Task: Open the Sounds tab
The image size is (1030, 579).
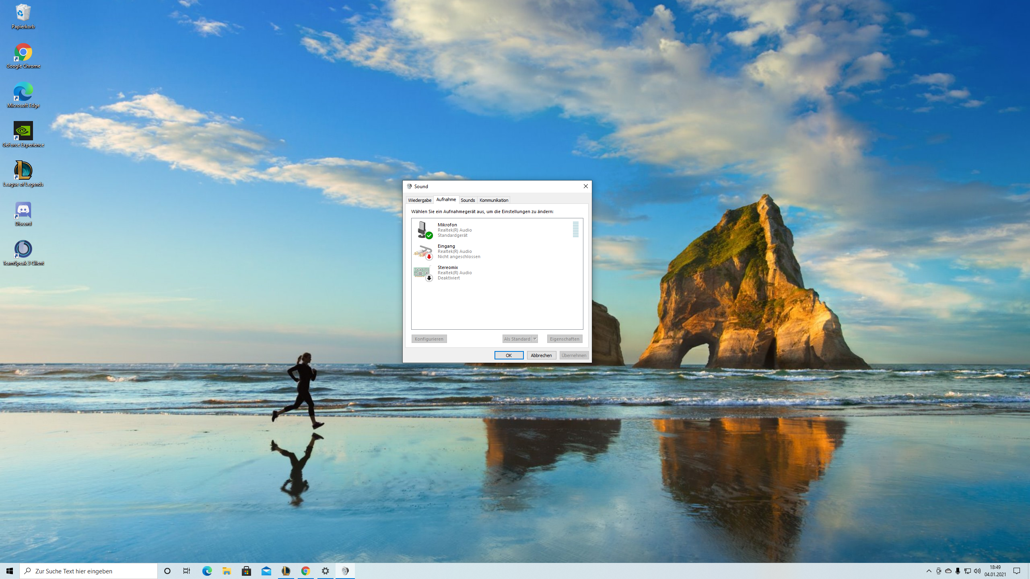Action: [468, 200]
